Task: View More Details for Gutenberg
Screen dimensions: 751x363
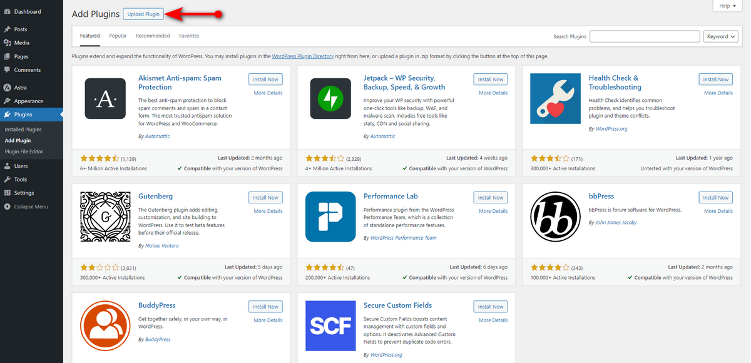Action: [x=268, y=211]
